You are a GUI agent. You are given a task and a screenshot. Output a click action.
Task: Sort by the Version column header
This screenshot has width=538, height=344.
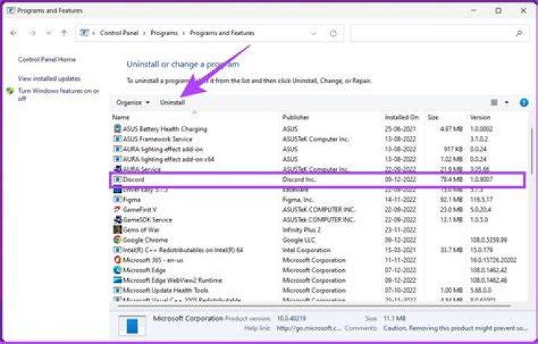coord(480,117)
